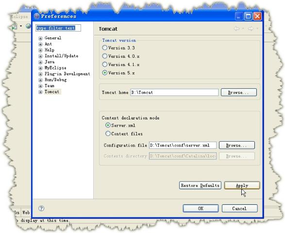Click the Cancel button
Image resolution: width=285 pixels, height=233 pixels.
tap(239, 208)
